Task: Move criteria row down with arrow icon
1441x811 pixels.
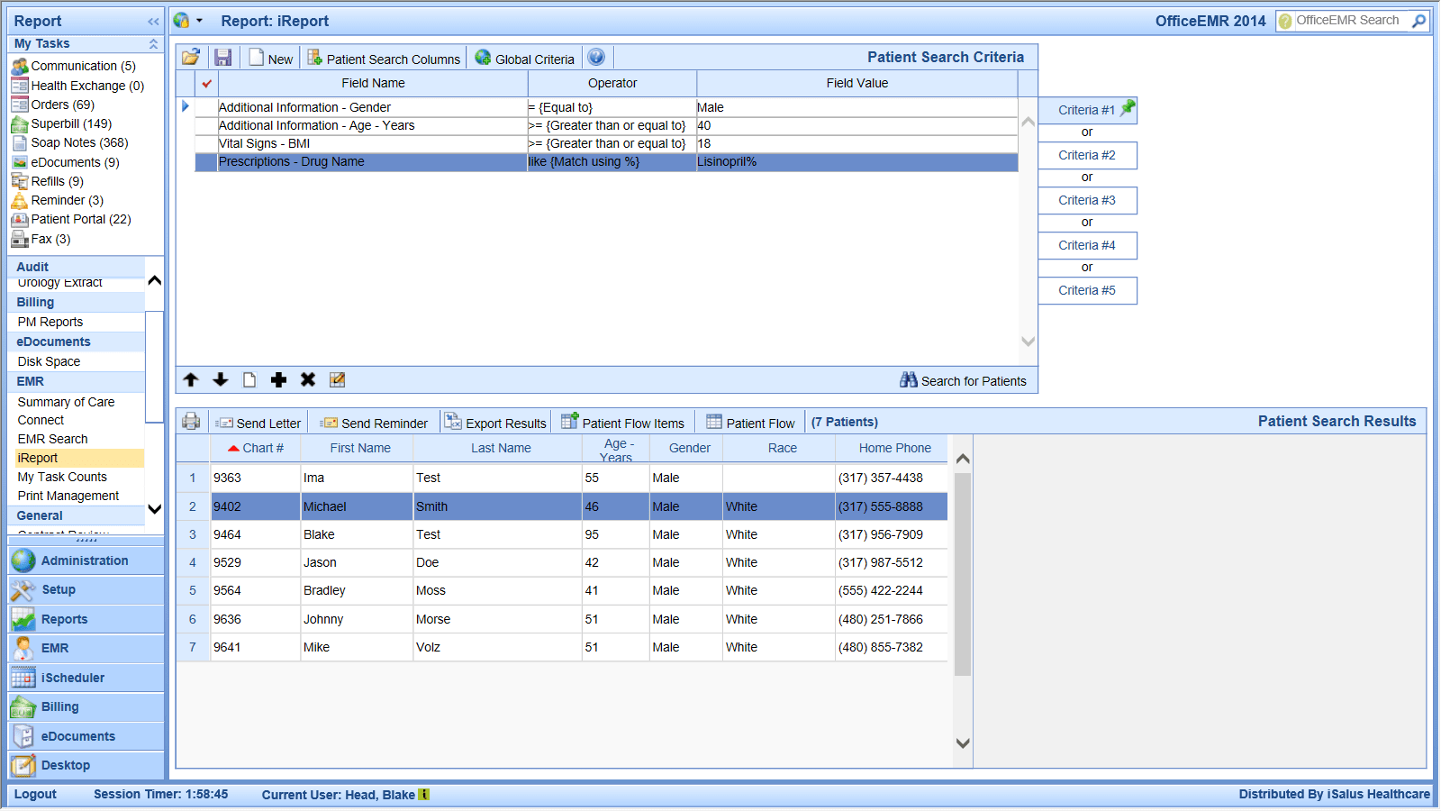Action: coord(221,380)
